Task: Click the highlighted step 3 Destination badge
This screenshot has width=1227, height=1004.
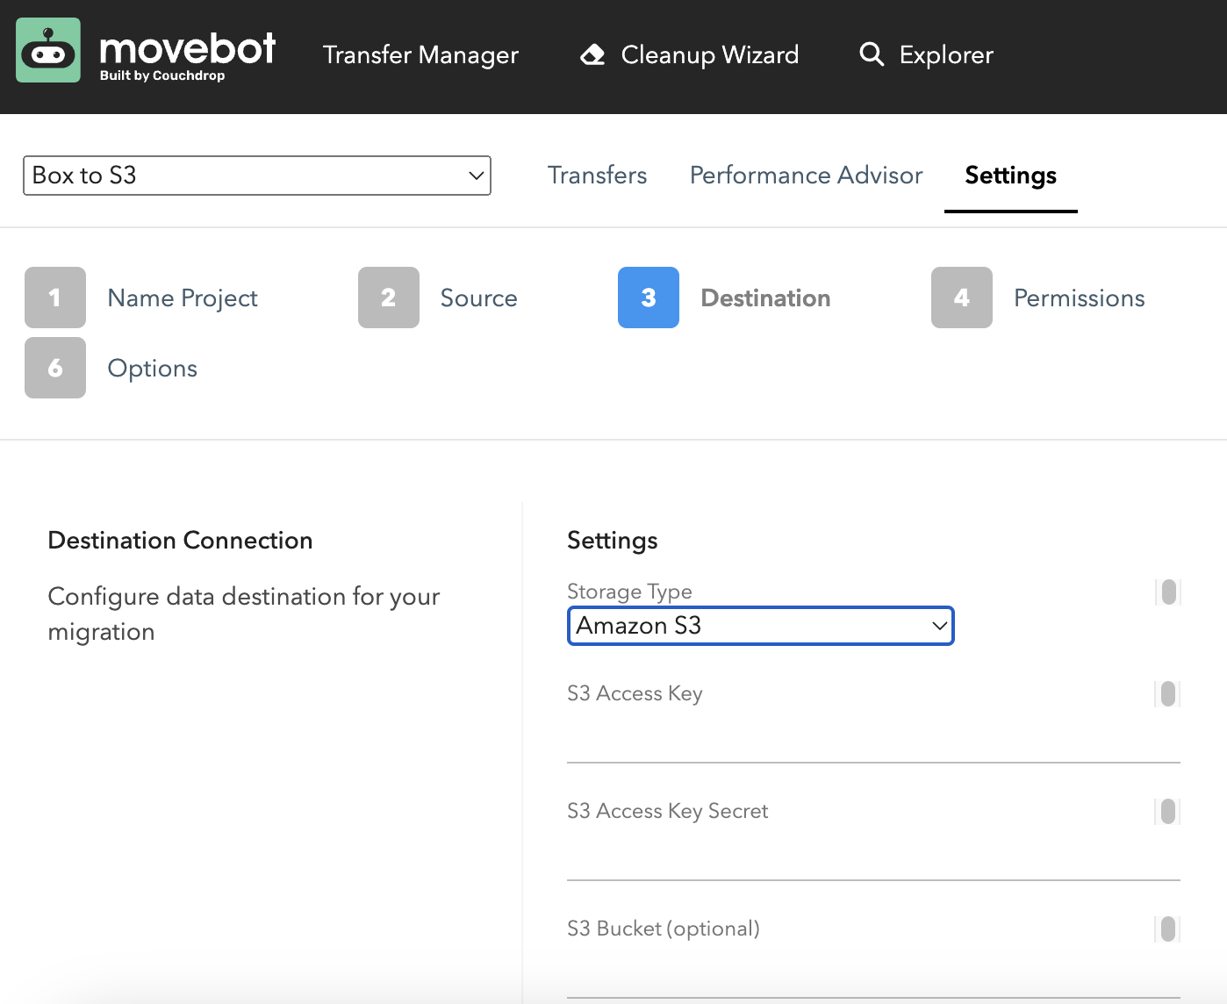Action: [648, 298]
